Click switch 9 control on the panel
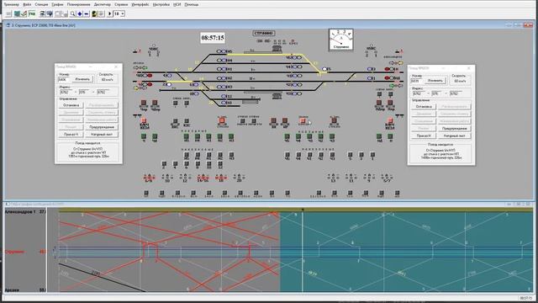 coord(368,178)
